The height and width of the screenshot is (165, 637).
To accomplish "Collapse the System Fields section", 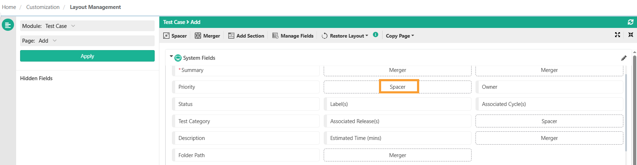I will pos(171,57).
